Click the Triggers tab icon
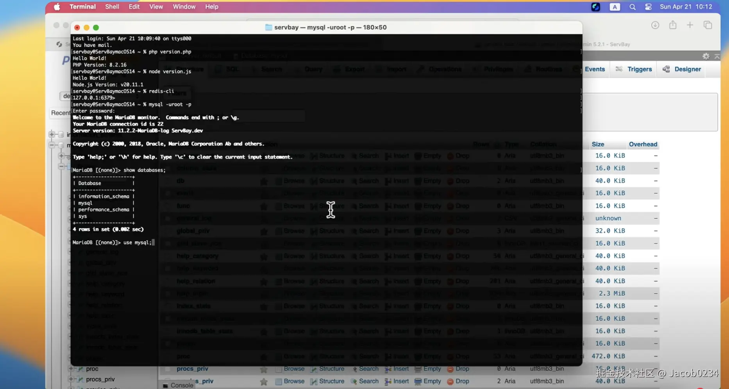 tap(619, 69)
